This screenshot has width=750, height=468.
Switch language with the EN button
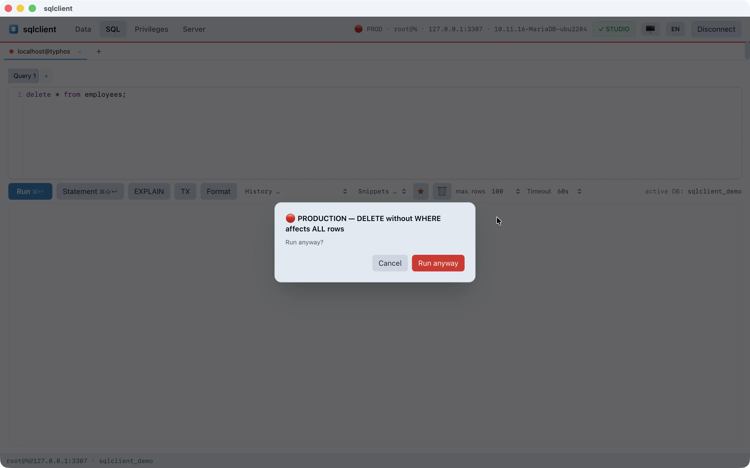[x=675, y=29]
